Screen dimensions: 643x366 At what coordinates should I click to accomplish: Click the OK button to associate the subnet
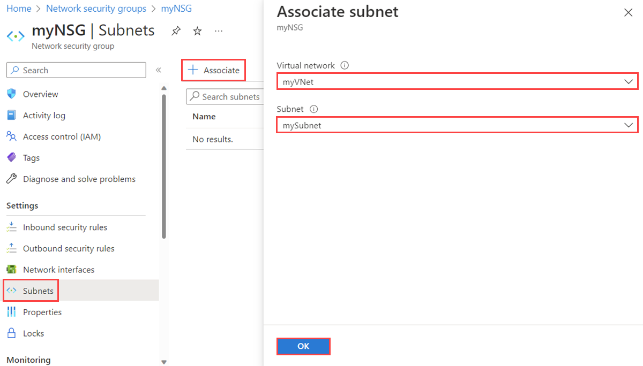303,346
